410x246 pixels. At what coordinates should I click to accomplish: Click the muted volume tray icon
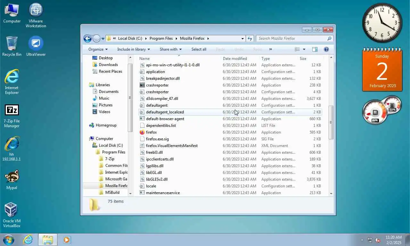[x=378, y=240]
